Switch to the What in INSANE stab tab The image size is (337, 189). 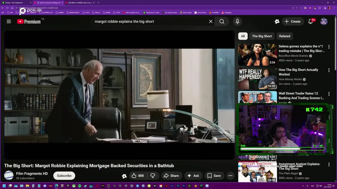(x=80, y=3)
